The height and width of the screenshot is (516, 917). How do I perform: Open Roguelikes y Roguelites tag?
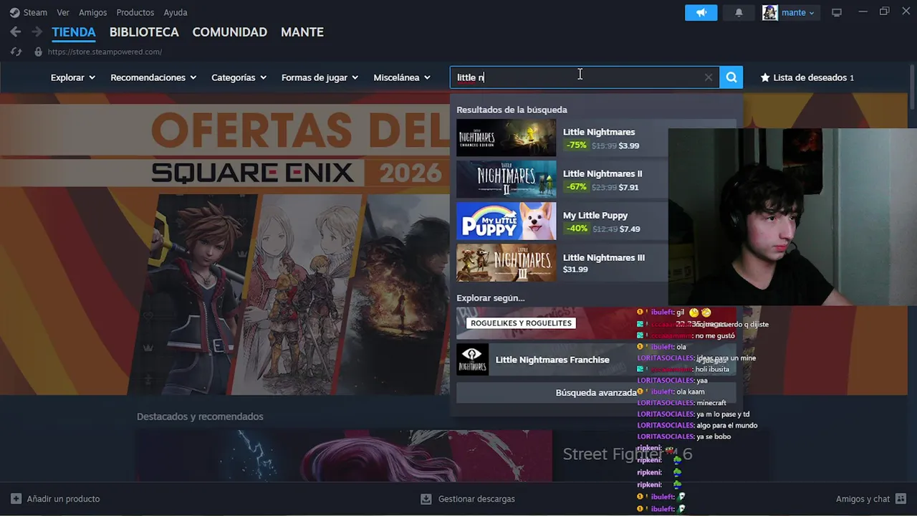(521, 323)
